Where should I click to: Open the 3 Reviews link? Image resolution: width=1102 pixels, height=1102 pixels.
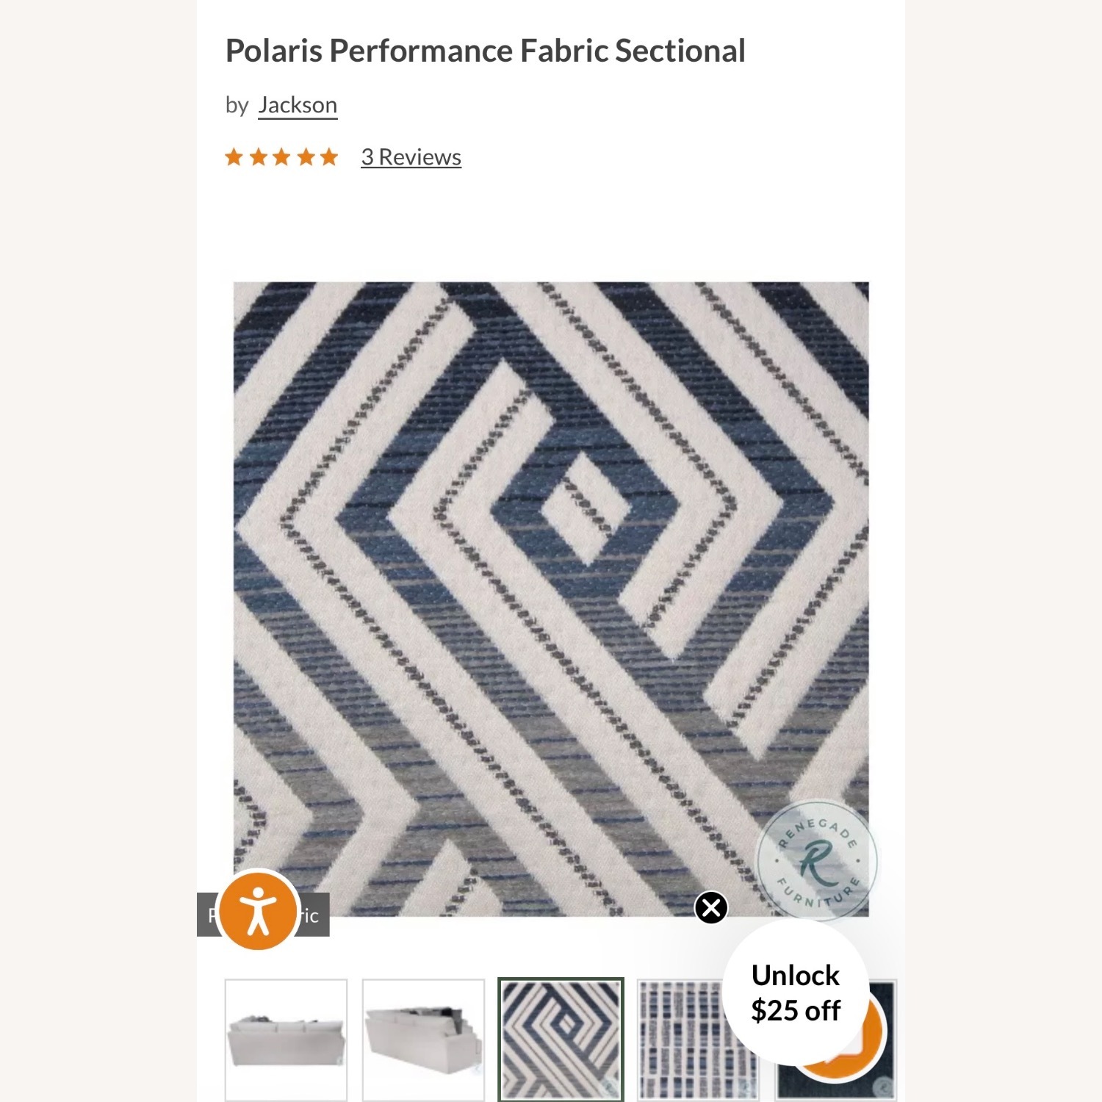coord(411,157)
